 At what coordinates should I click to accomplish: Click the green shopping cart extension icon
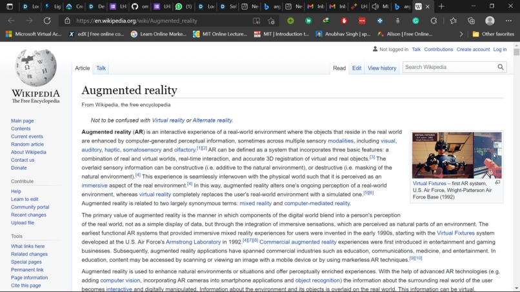[x=308, y=21]
